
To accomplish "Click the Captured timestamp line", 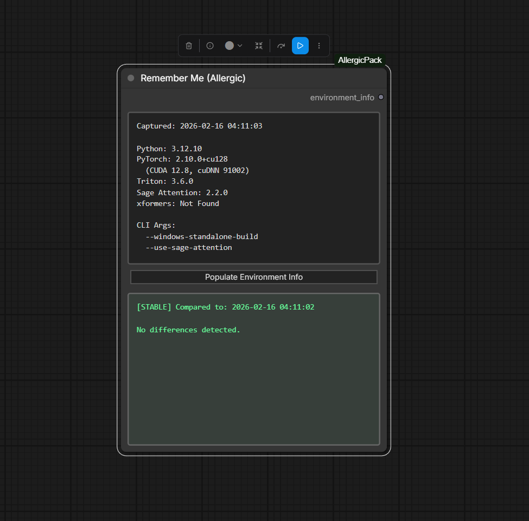I will [199, 126].
